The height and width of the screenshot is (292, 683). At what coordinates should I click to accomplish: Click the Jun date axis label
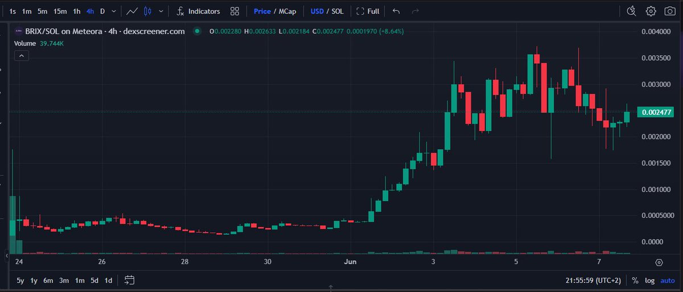click(351, 262)
